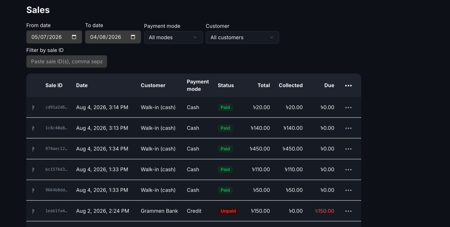Click the Credit payment mode cell
This screenshot has width=450, height=227.
pos(194,211)
